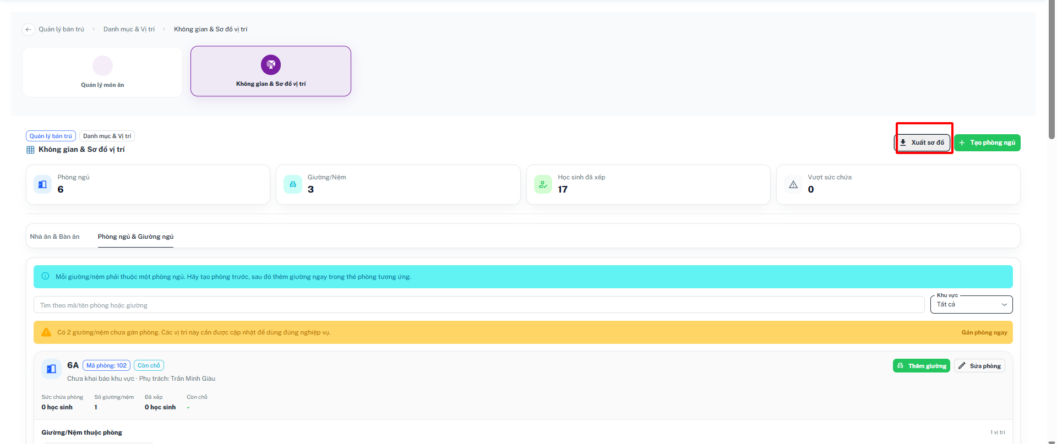Click the Gán phòng ngay link
Viewport: 1057px width, 444px height.
pos(984,332)
